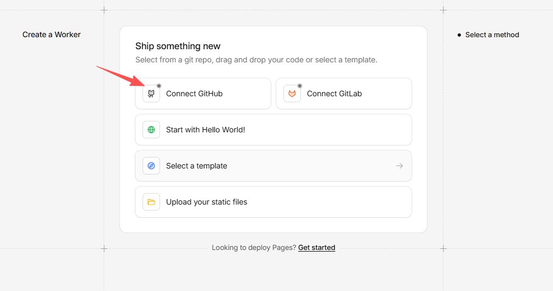Select the Start with Hello World! text
The image size is (553, 291).
tap(206, 130)
